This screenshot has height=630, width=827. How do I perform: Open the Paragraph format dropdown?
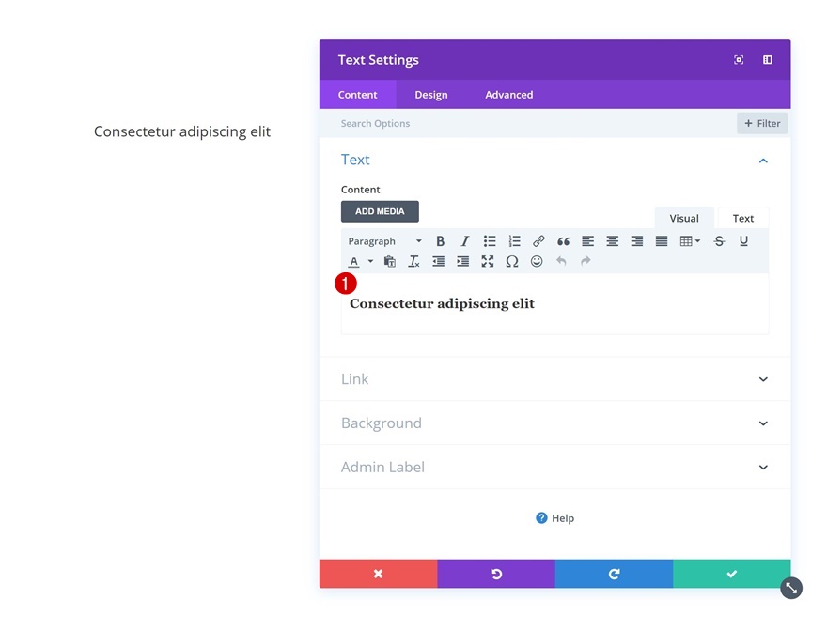coord(384,241)
